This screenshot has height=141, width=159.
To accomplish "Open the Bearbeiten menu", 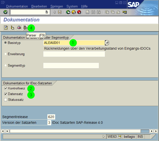I will click(x=39, y=6).
